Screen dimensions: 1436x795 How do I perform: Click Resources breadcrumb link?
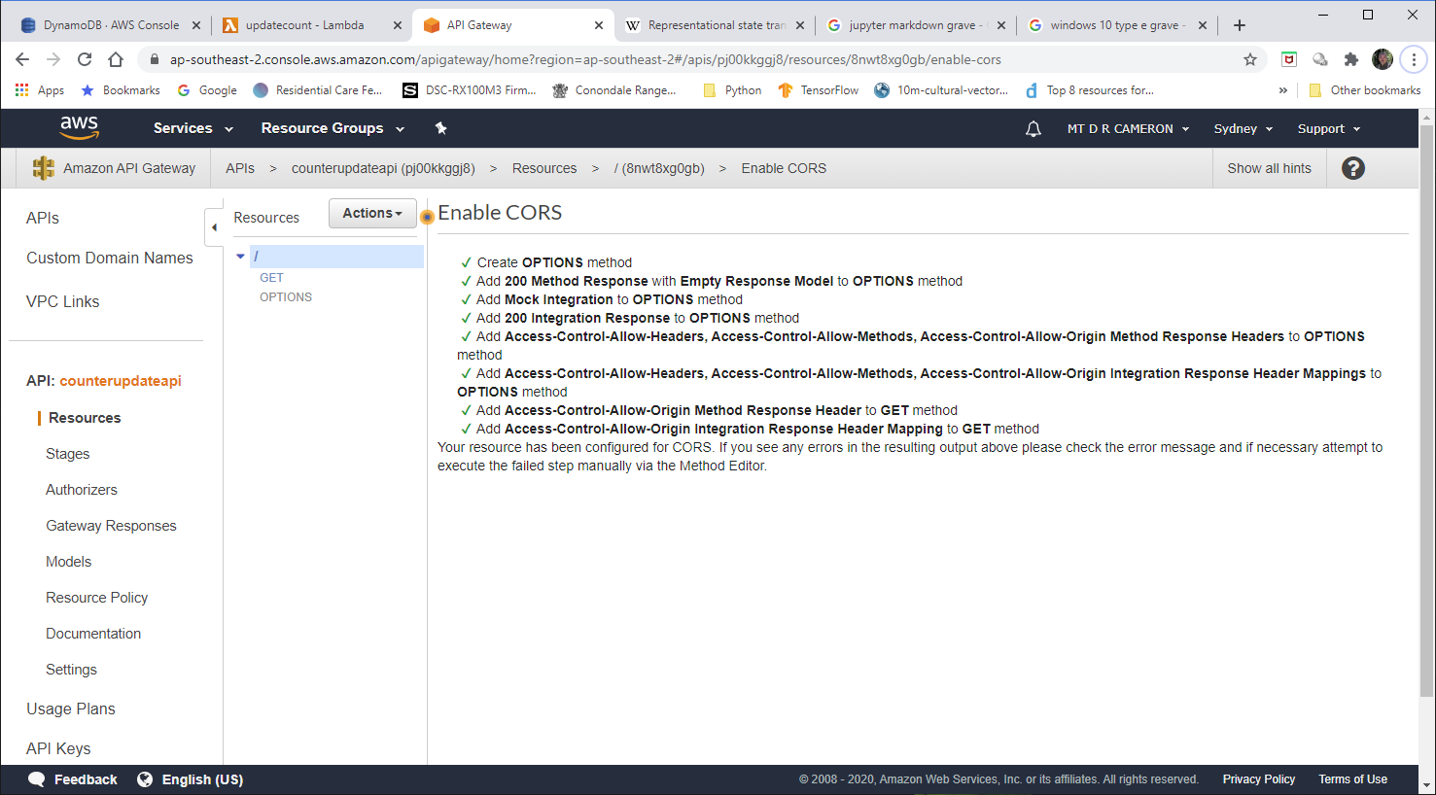tap(544, 168)
